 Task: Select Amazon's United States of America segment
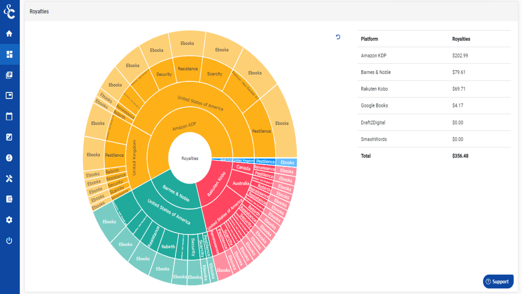click(x=200, y=103)
